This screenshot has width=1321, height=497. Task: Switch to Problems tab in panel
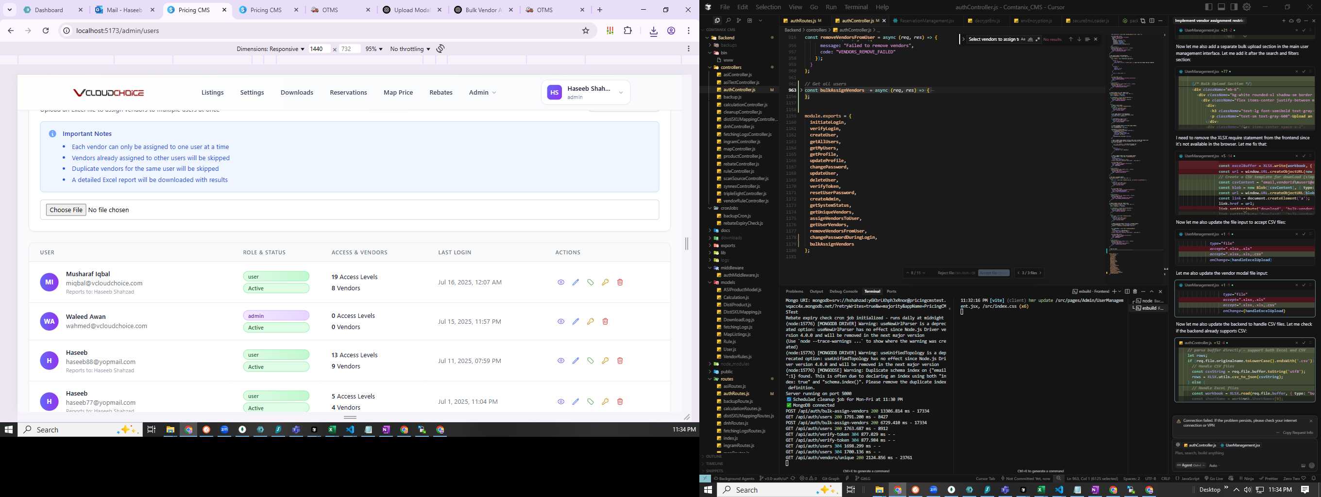[x=795, y=291]
